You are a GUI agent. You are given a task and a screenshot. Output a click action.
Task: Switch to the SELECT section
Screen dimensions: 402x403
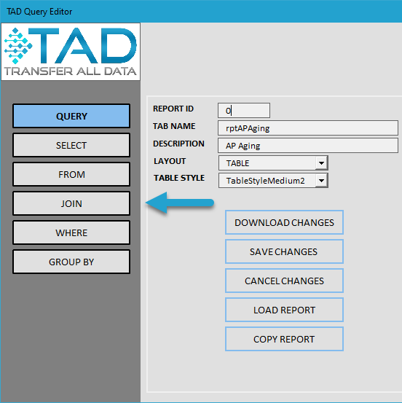[x=71, y=145]
